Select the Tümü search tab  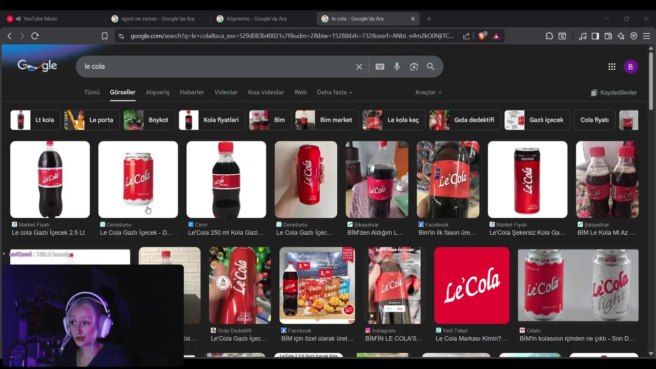point(92,92)
